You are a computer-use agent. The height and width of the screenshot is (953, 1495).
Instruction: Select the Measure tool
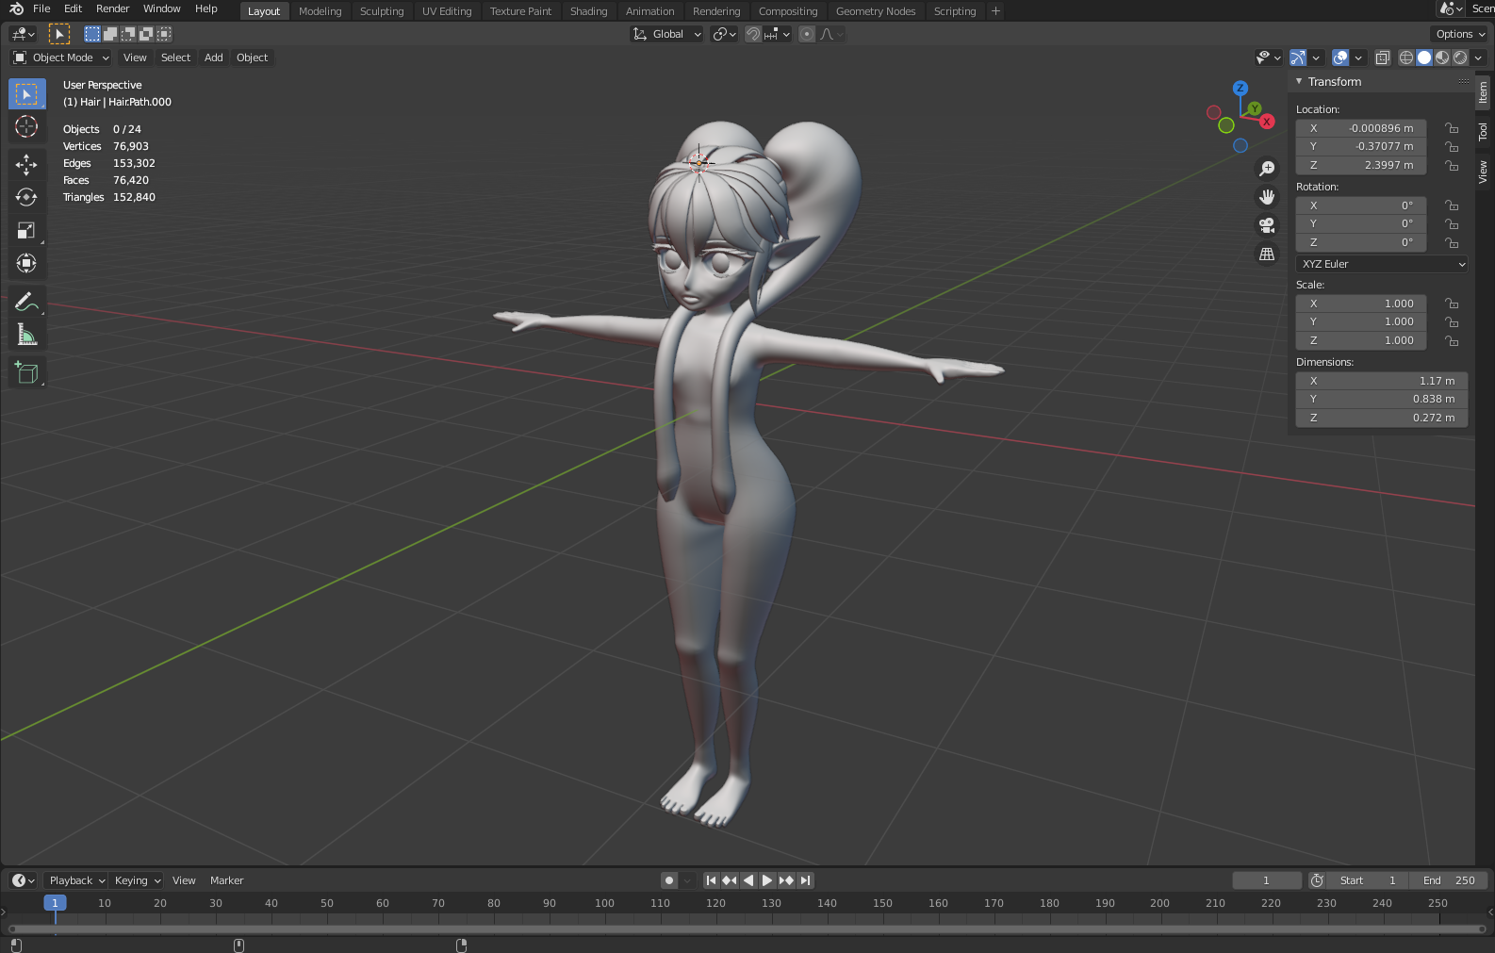coord(26,335)
